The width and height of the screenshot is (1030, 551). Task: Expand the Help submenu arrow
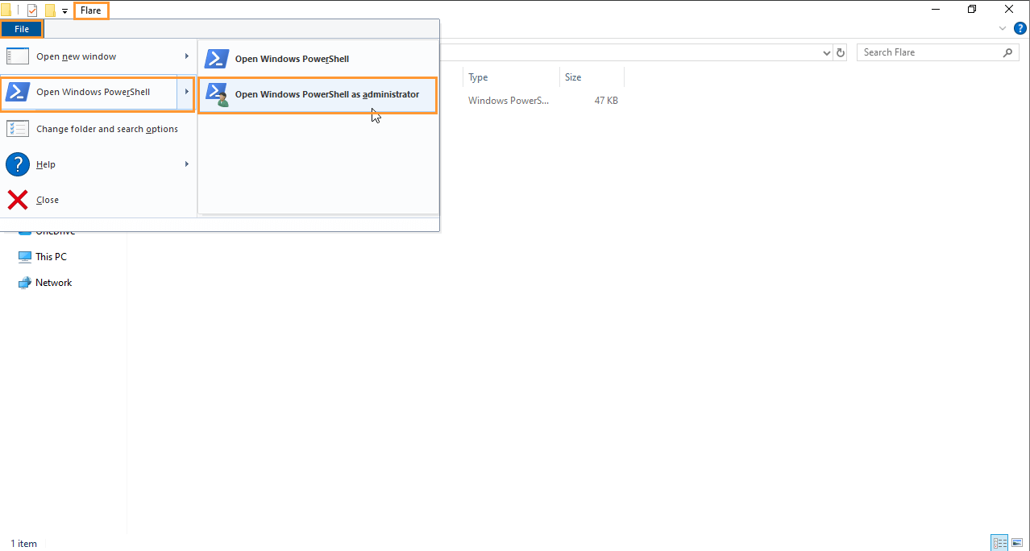[186, 164]
